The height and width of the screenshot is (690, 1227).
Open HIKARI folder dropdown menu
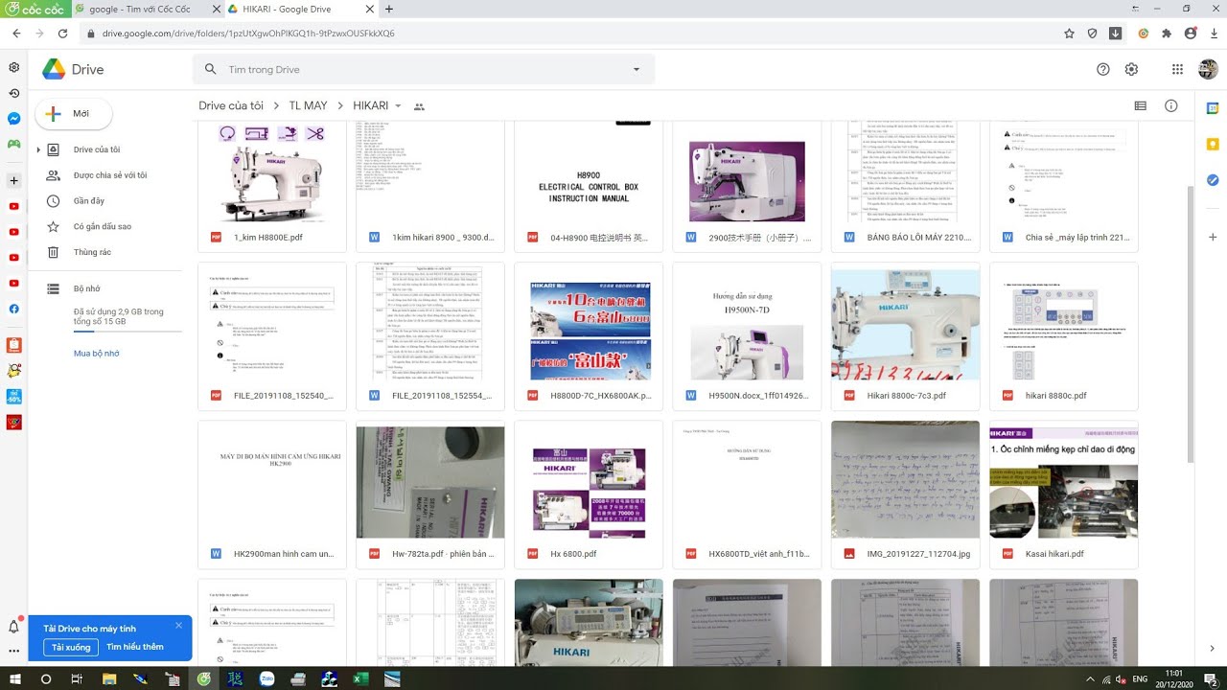coord(398,105)
